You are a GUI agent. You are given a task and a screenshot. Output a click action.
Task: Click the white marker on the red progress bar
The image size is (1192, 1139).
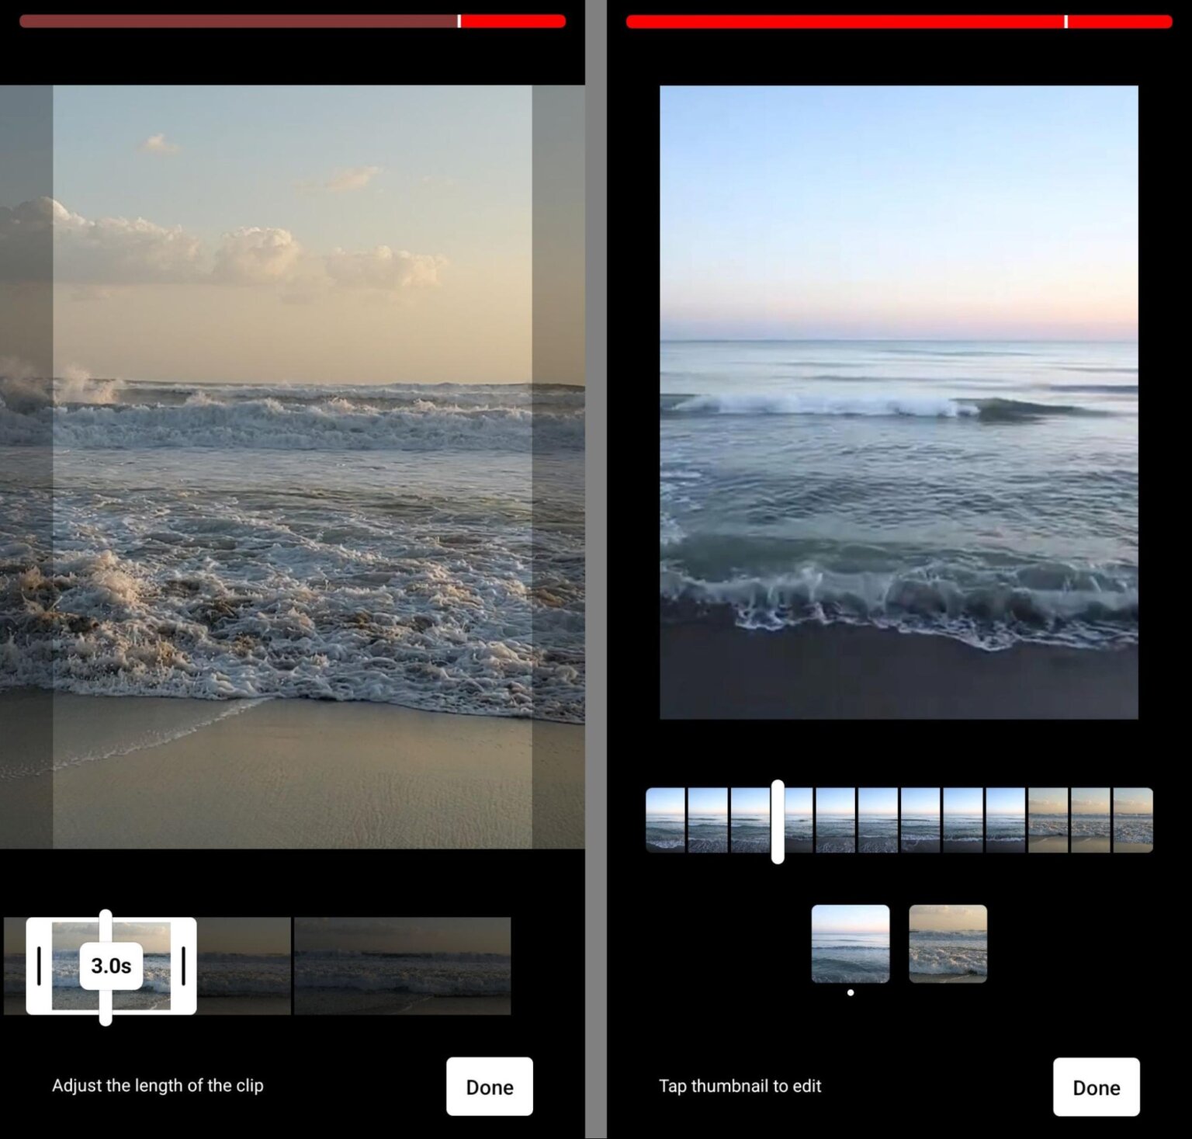click(x=1067, y=21)
